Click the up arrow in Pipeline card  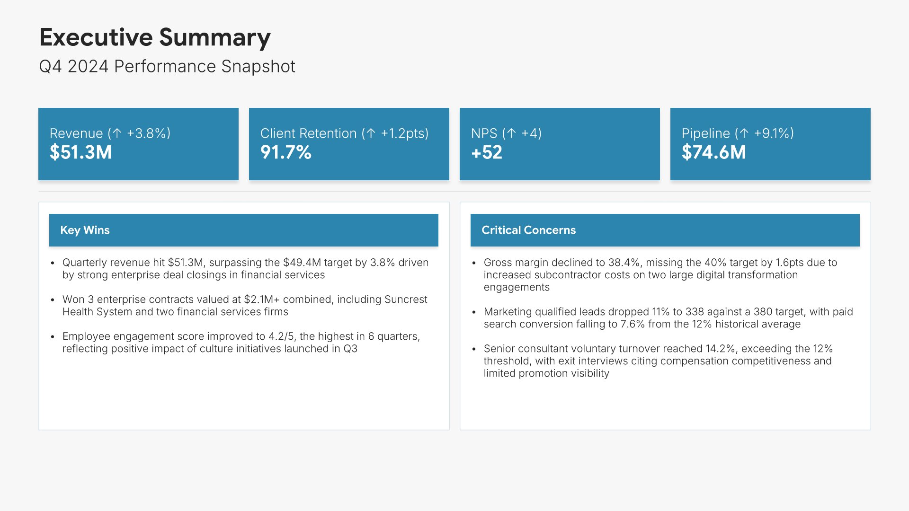coord(744,133)
